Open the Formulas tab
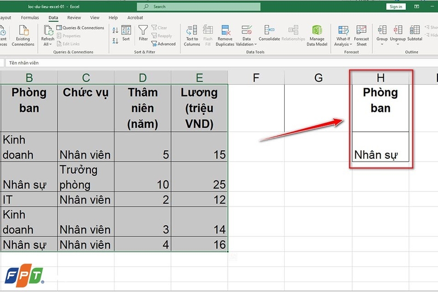The width and height of the screenshot is (438, 292). [30, 18]
